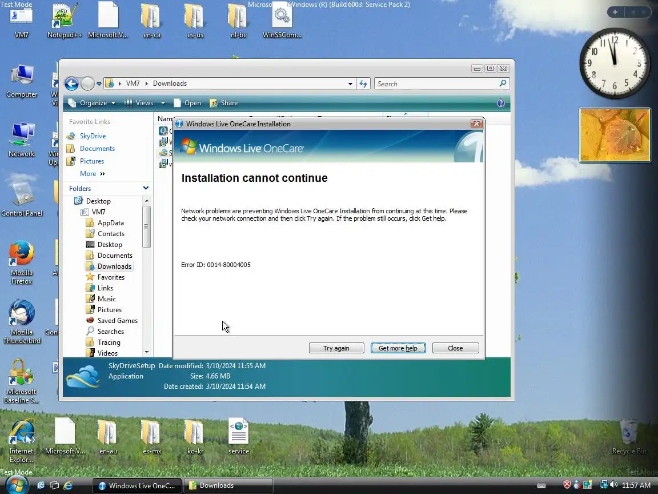Click the Computer desktop icon
Screen dimensions: 658x494
tap(21, 82)
